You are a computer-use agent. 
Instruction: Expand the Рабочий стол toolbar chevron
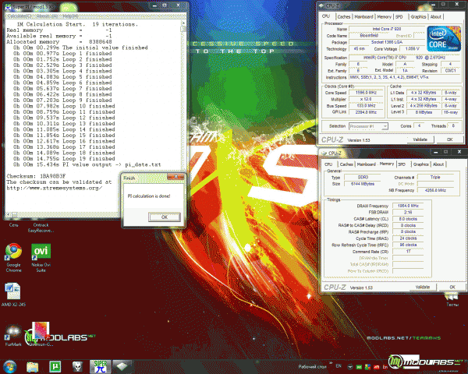pos(331,363)
